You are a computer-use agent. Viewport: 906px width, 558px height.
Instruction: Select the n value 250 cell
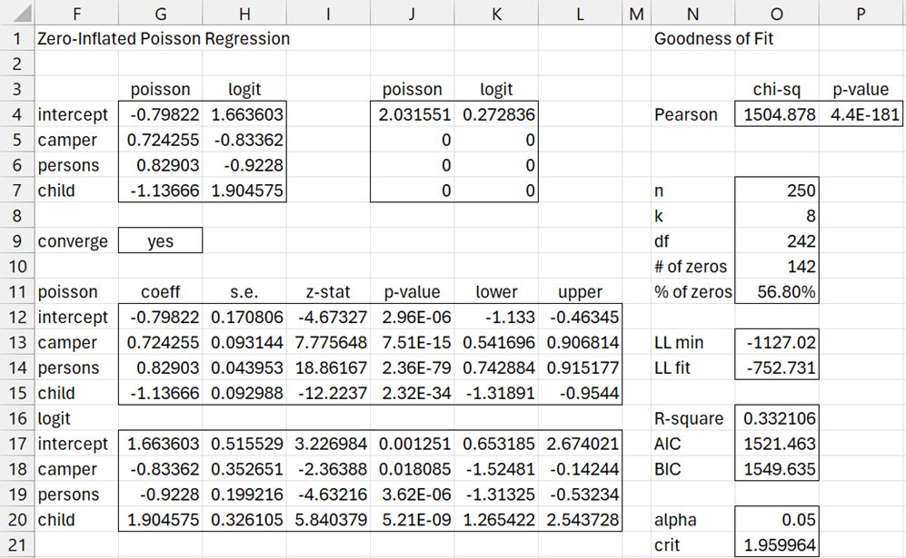778,191
